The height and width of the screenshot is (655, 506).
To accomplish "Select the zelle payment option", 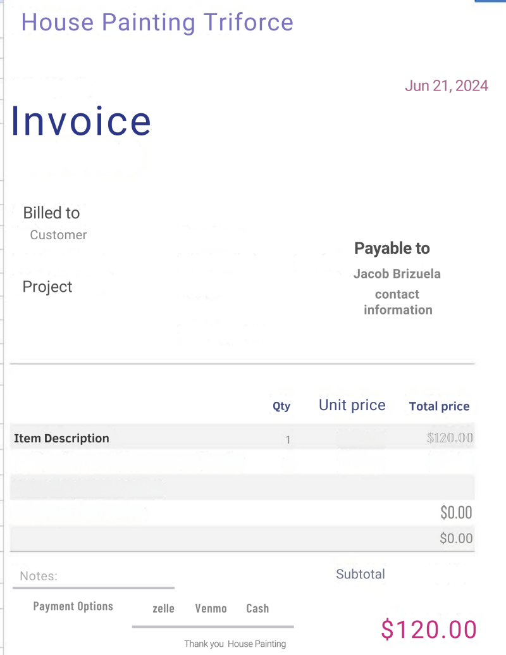I will pos(163,608).
